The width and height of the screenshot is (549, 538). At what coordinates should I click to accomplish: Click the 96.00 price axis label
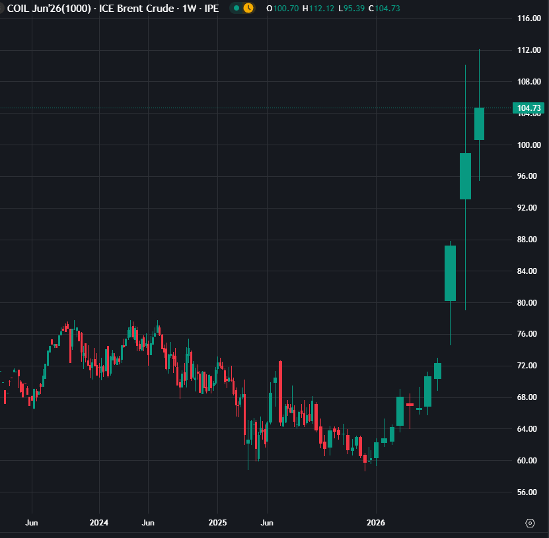tap(527, 176)
